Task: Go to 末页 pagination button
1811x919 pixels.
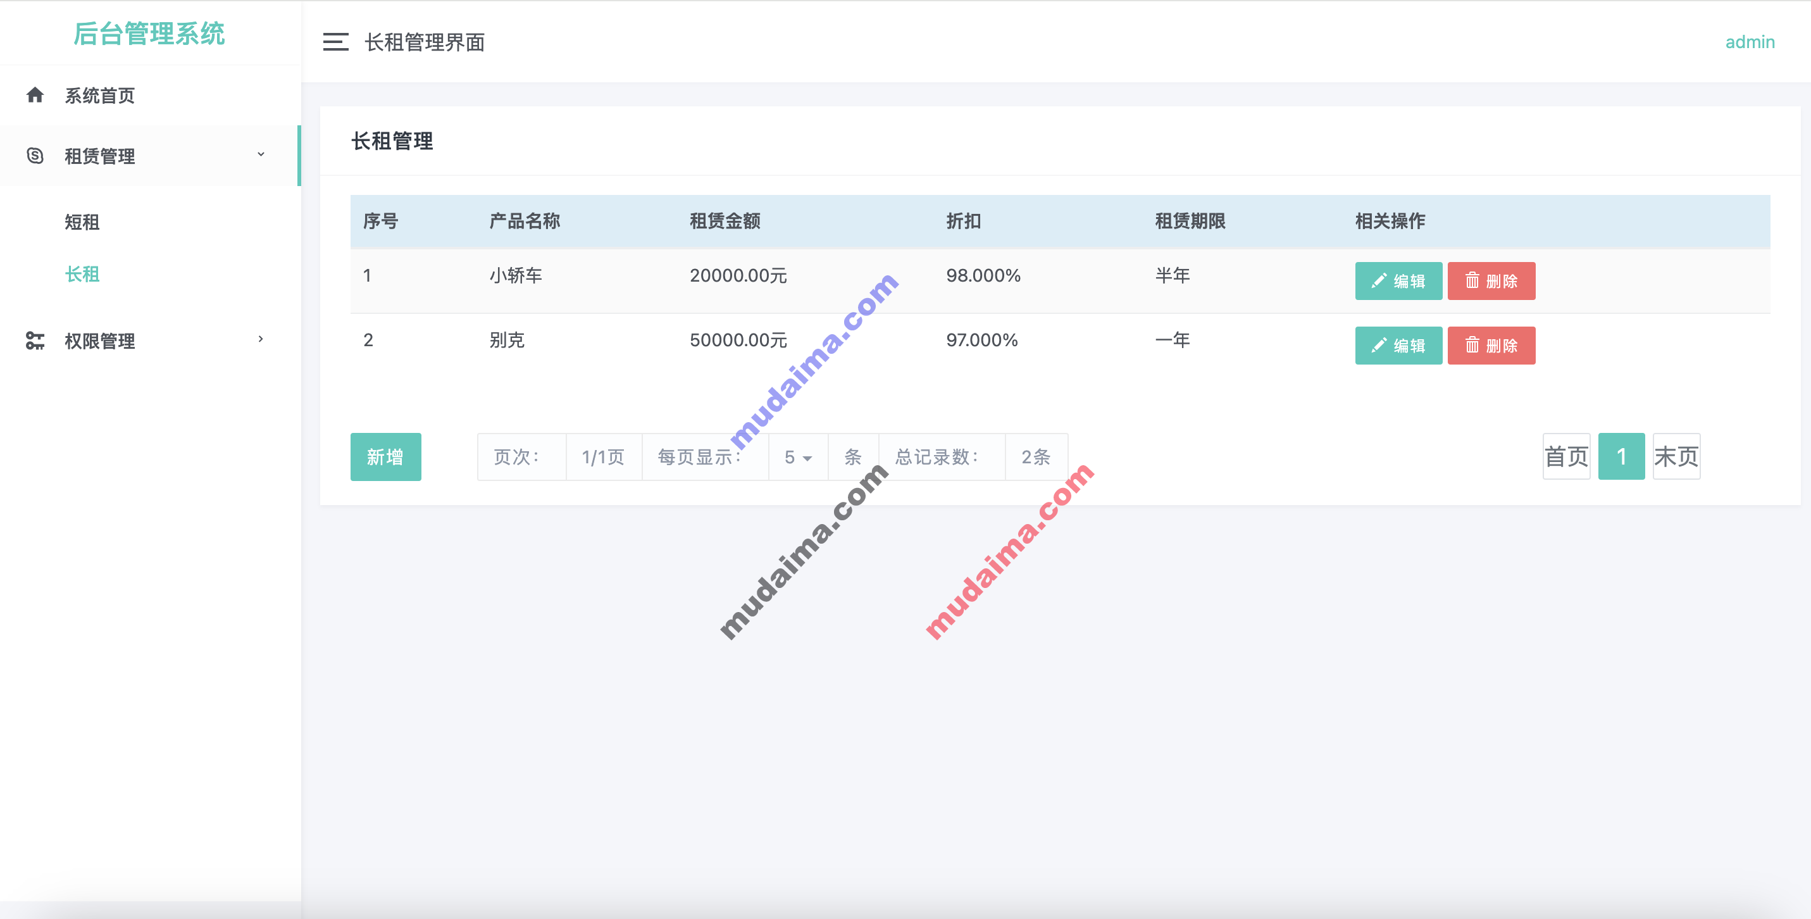Action: pyautogui.click(x=1676, y=456)
